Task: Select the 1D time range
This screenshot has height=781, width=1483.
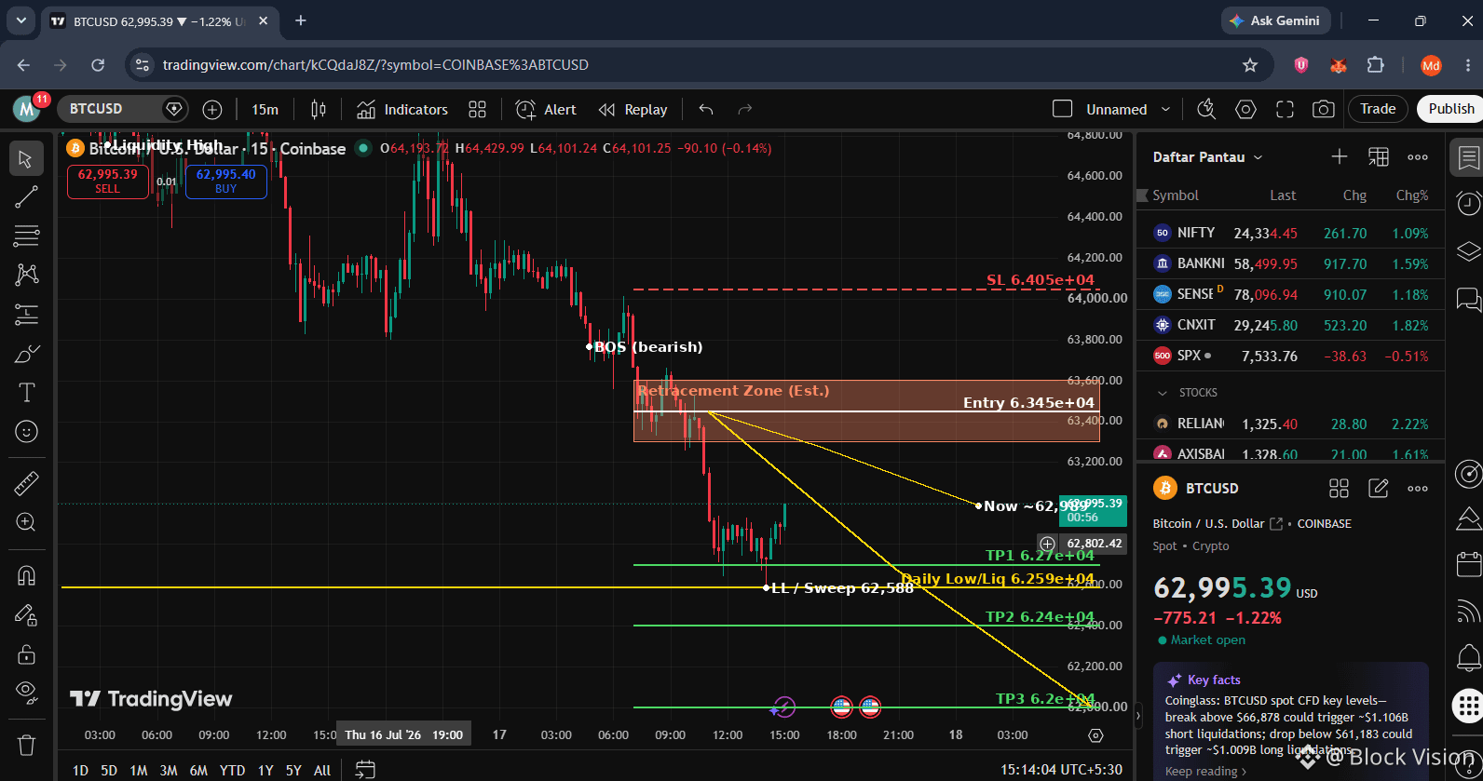Action: tap(81, 770)
